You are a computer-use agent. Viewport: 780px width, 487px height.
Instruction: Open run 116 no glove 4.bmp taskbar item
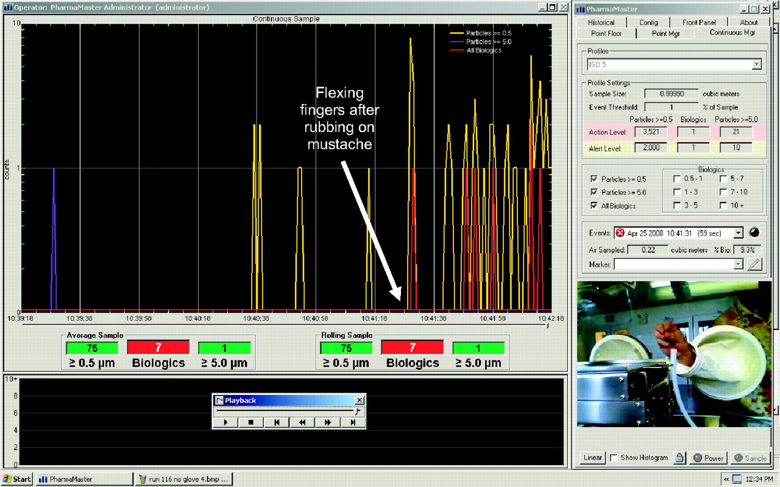[183, 479]
